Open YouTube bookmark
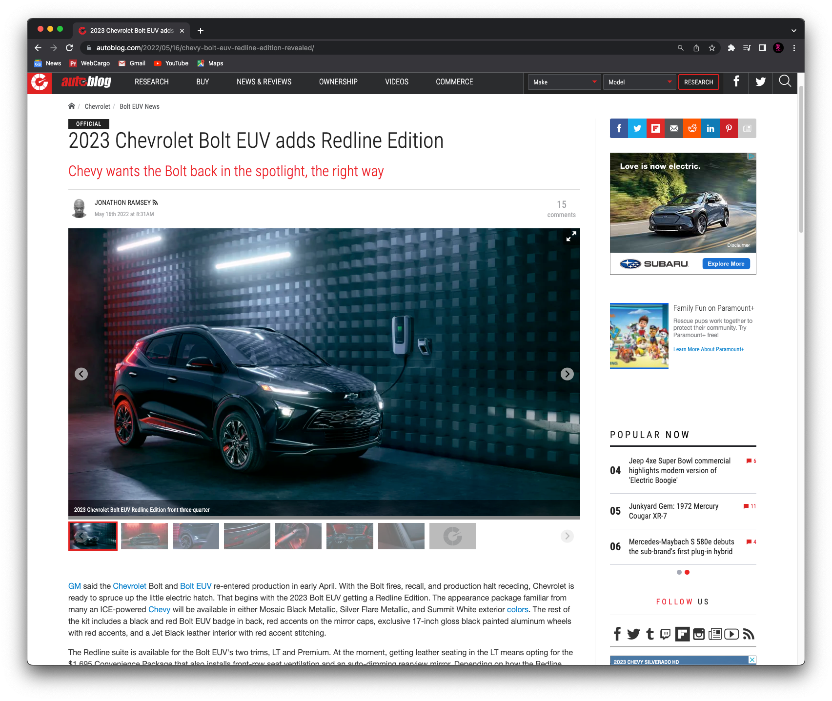The height and width of the screenshot is (701, 832). click(x=171, y=63)
